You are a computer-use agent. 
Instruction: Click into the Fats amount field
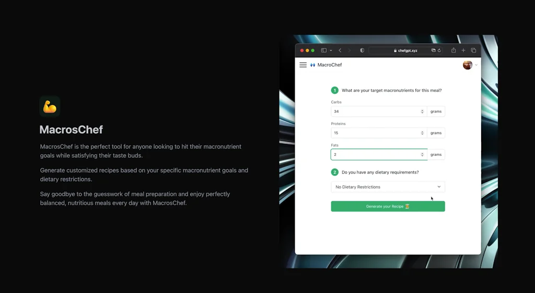click(379, 154)
